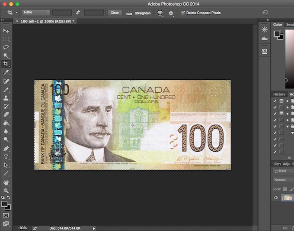This screenshot has height=231, width=294.
Task: Open the Kind layer filter dropdown
Action: [x=283, y=171]
